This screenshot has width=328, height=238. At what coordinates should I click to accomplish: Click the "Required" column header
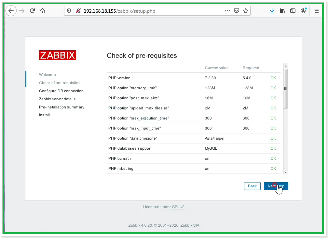(251, 68)
